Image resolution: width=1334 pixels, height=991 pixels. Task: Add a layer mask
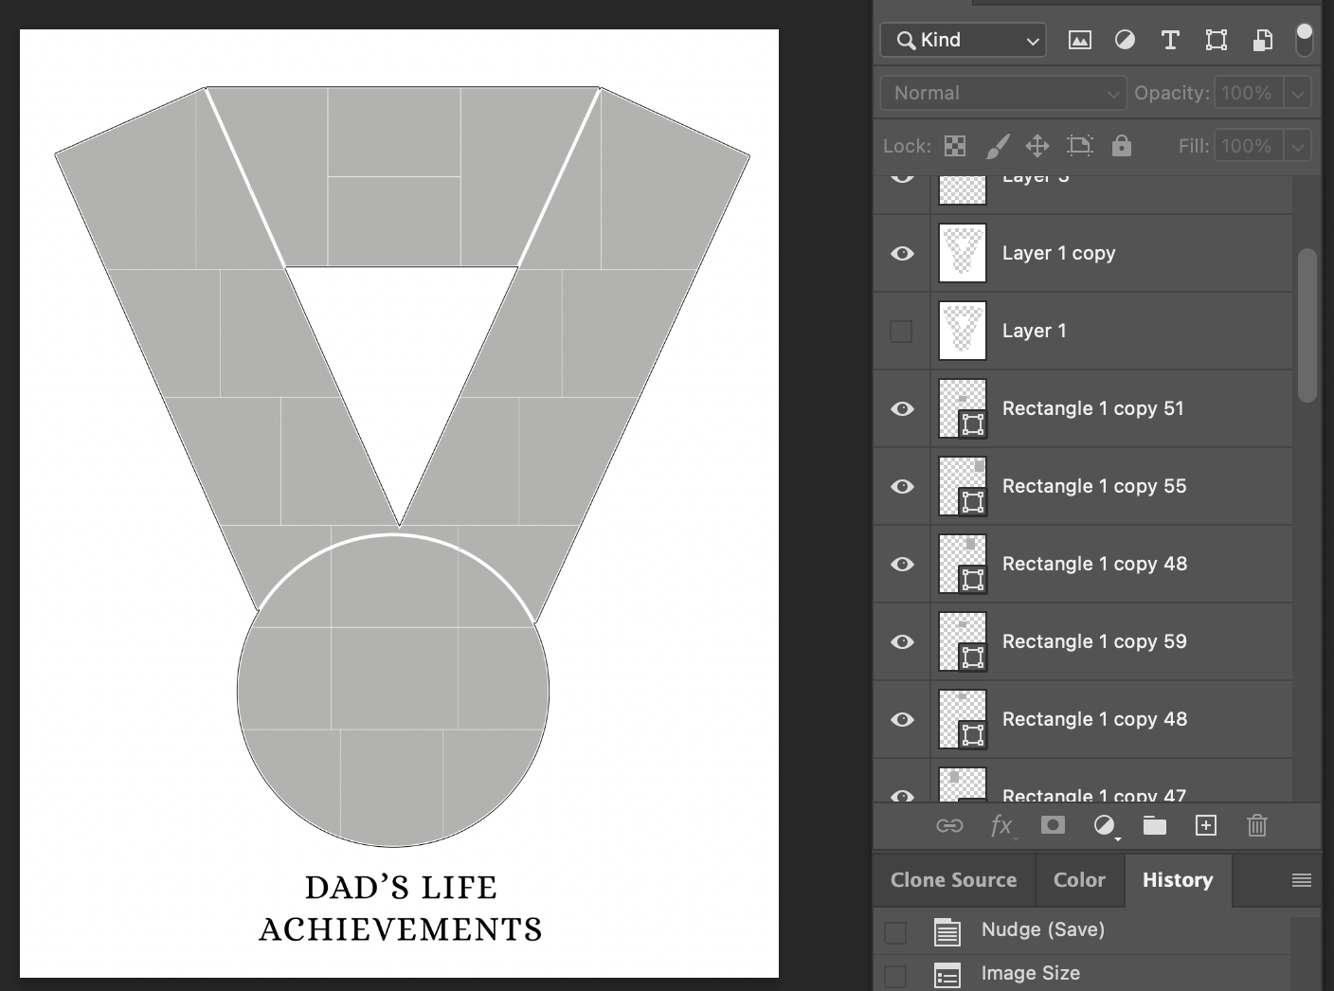[1052, 825]
